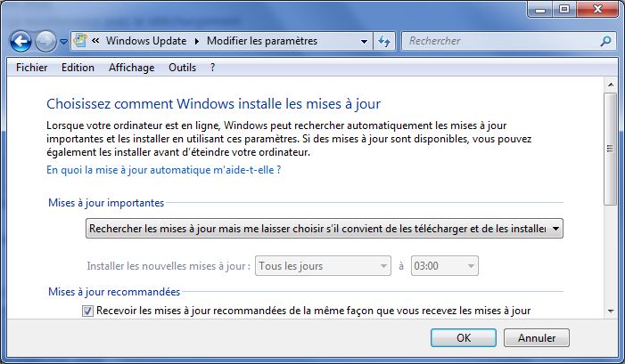
Task: Click the Windows Update address bar icon
Action: [80, 41]
